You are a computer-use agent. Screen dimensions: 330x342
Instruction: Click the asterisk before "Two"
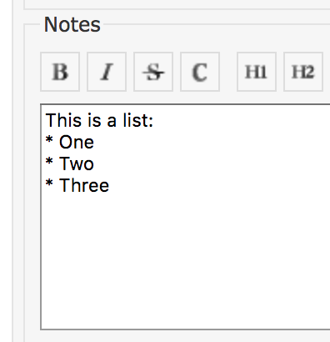coord(49,161)
